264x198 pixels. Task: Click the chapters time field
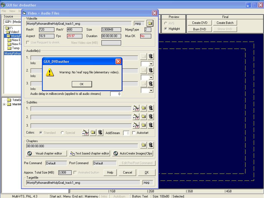pos(82,146)
